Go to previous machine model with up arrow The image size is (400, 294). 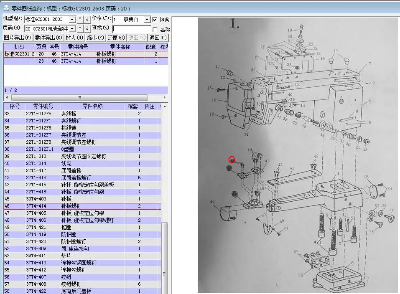(x=80, y=19)
